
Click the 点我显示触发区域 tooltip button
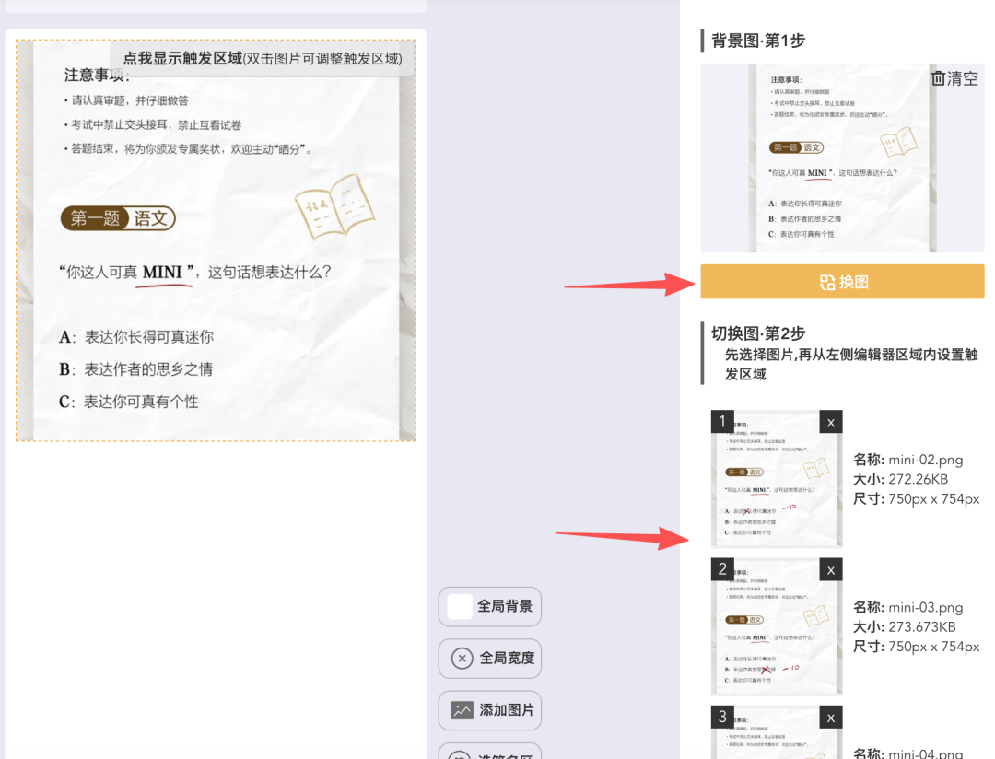pos(263,59)
